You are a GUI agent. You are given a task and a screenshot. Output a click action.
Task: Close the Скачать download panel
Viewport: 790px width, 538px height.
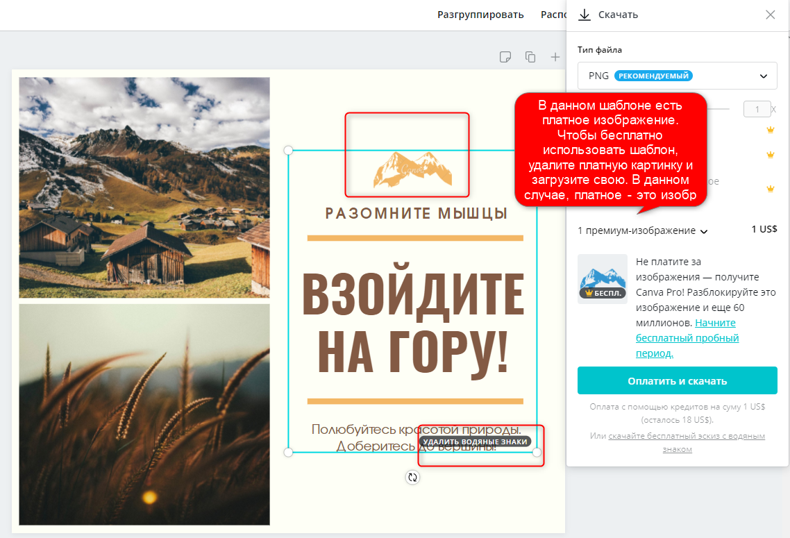770,15
